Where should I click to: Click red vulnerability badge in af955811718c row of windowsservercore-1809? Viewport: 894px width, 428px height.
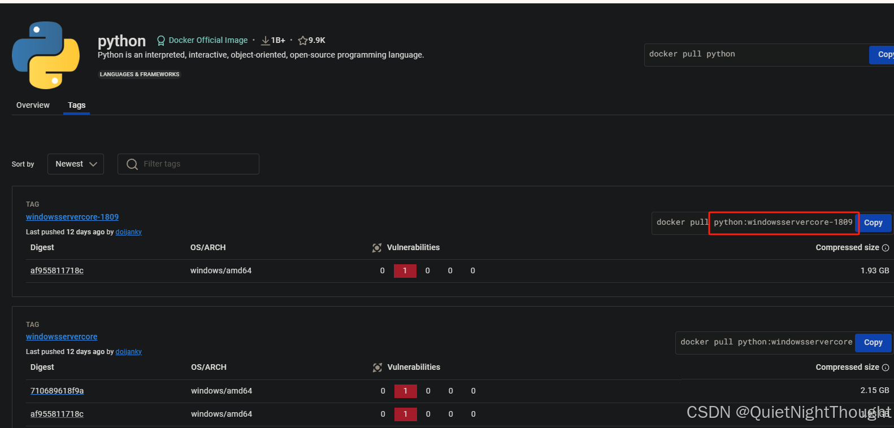click(x=405, y=271)
